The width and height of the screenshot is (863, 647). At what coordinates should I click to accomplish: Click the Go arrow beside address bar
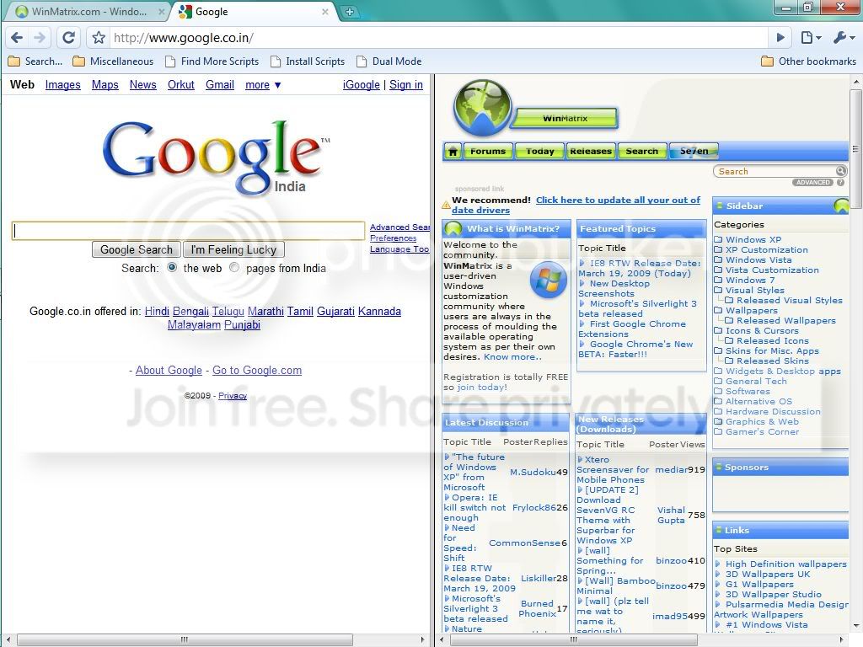click(780, 37)
